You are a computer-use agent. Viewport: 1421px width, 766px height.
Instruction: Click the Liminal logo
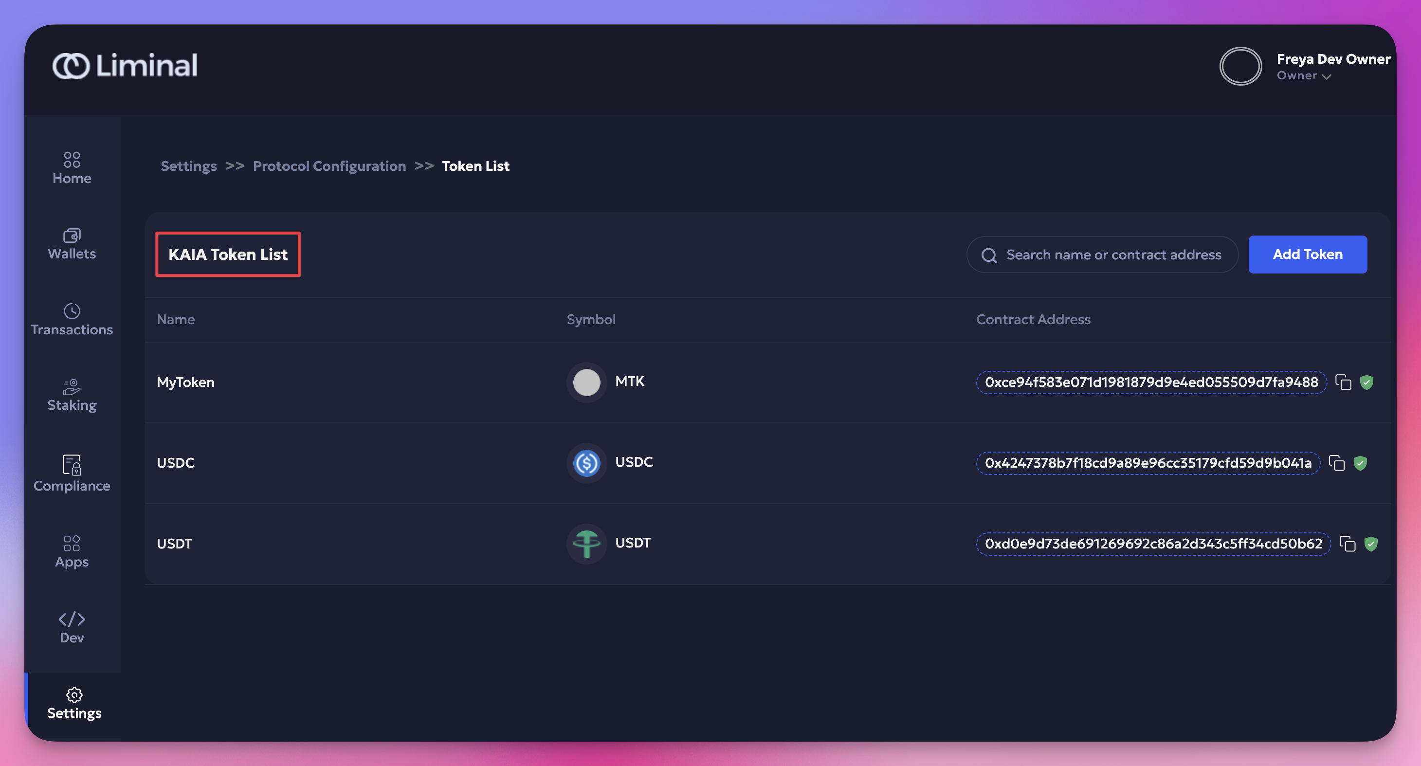pos(125,66)
